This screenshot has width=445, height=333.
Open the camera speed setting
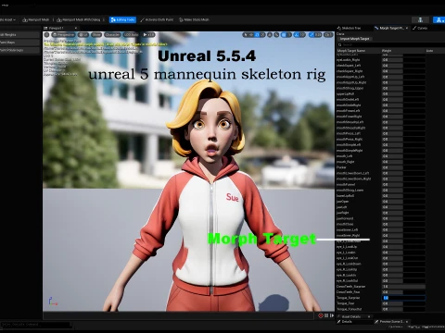(328, 35)
